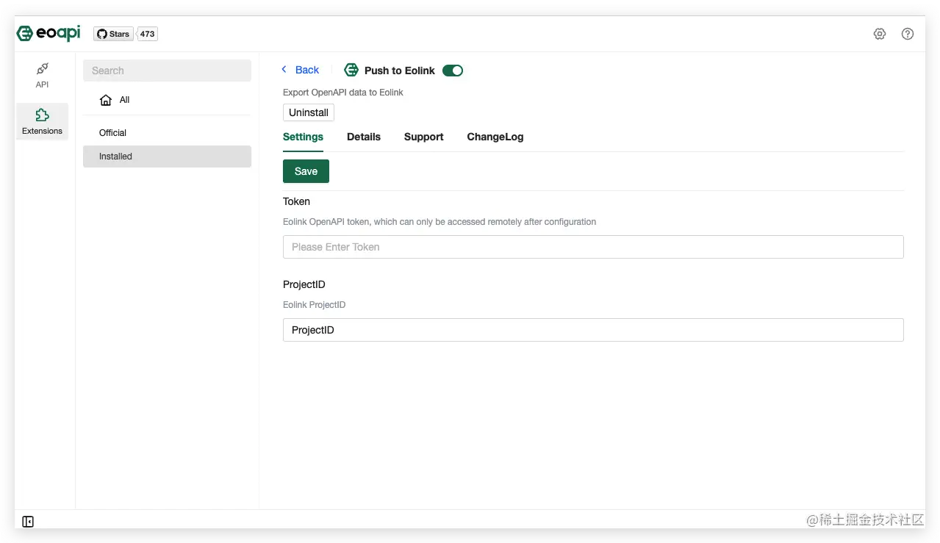Switch to the Settings tab
The width and height of the screenshot is (940, 543).
pos(303,137)
